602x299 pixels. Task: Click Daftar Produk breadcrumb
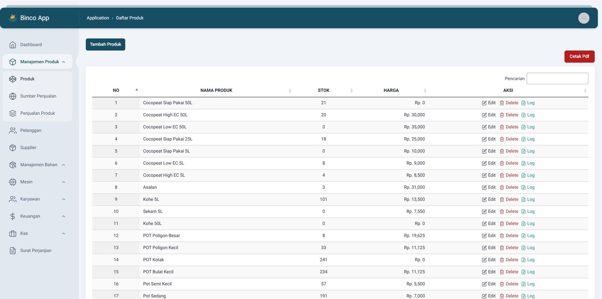130,18
